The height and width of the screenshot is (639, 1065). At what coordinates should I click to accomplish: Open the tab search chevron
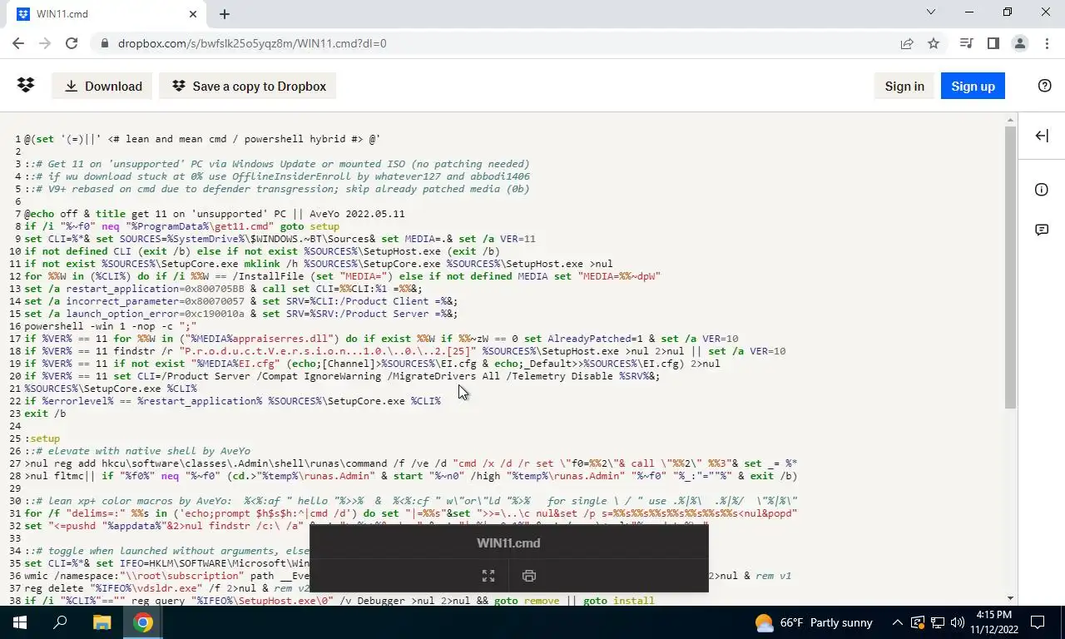click(x=931, y=12)
